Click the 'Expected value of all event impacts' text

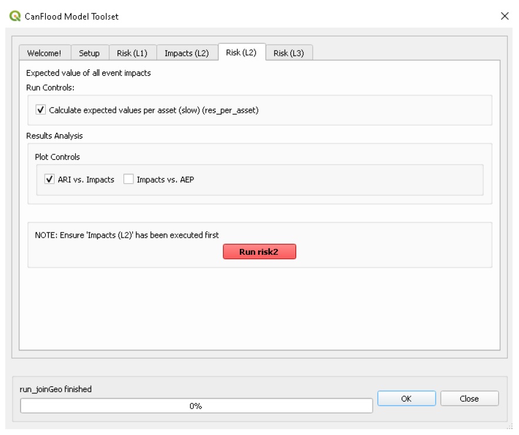click(88, 73)
